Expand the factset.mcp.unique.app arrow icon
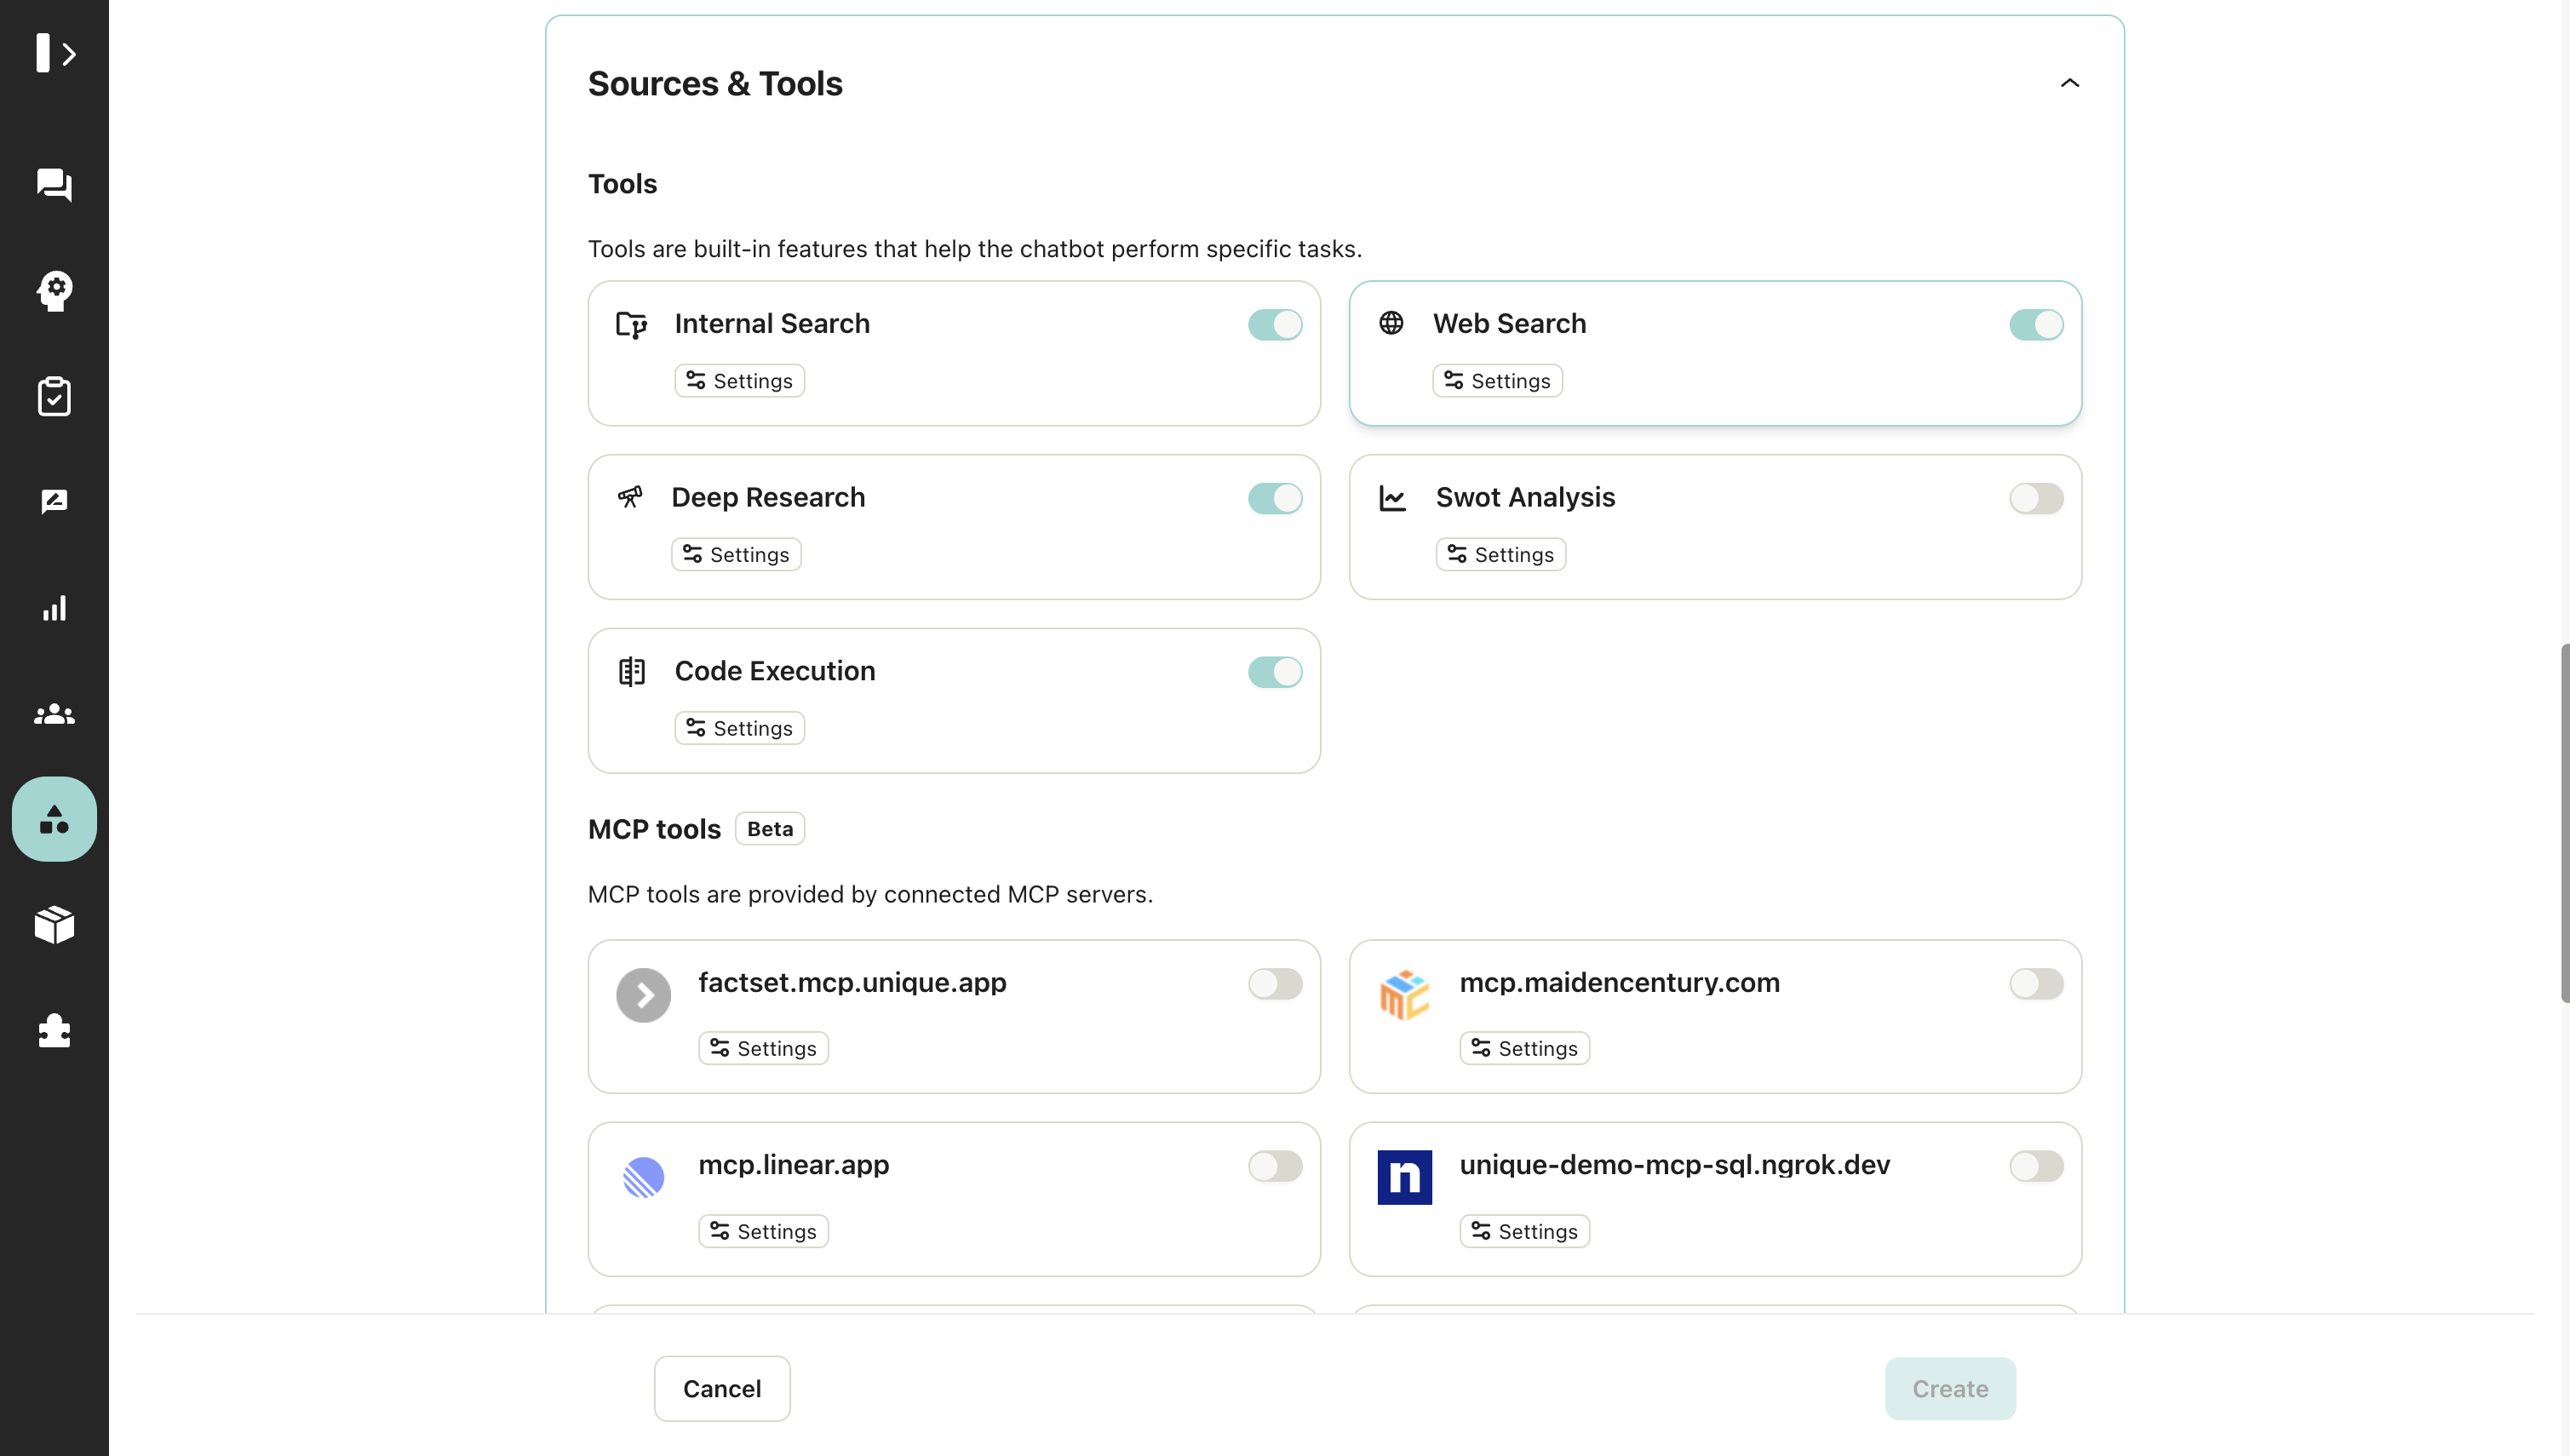This screenshot has height=1456, width=2570. (x=643, y=995)
